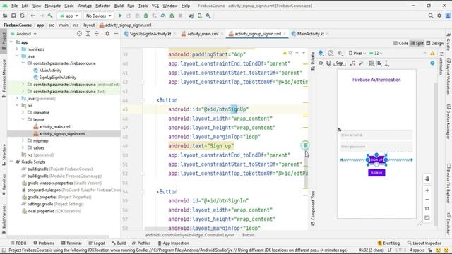Click the Infer Constraints wand icon
The image size is (452, 254).
361,64
